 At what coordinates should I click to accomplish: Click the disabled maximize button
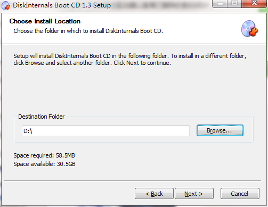[x=234, y=3]
